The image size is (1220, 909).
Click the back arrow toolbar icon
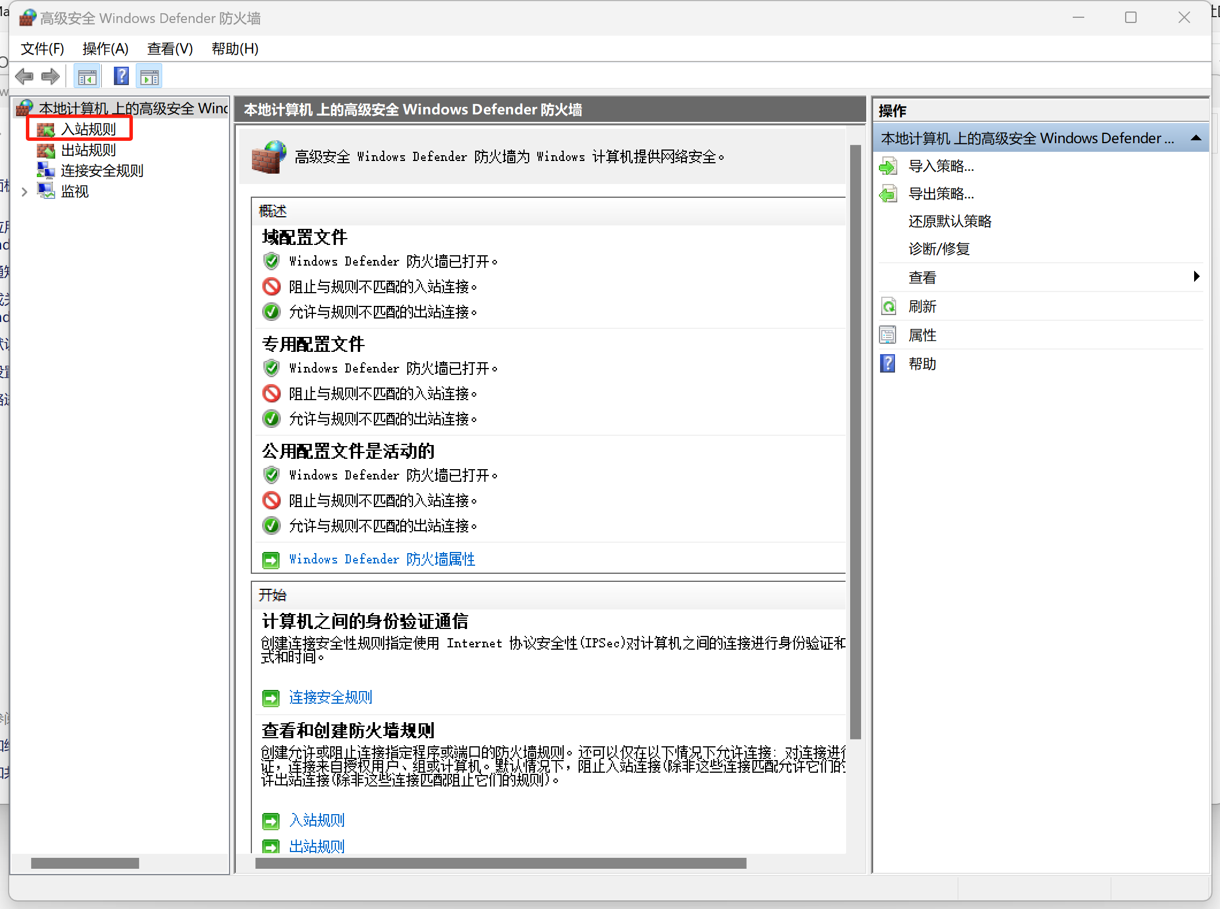click(24, 76)
